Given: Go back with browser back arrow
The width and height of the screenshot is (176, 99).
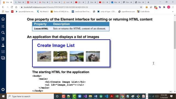Looking at the screenshot, I should [3, 7].
